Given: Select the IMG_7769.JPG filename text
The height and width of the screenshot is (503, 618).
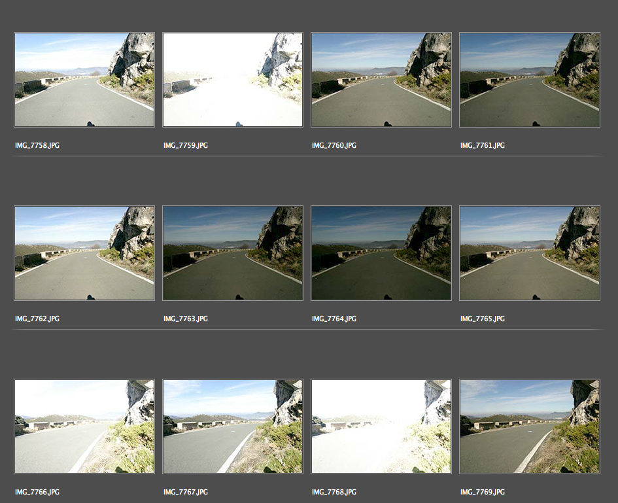Looking at the screenshot, I should click(x=483, y=492).
